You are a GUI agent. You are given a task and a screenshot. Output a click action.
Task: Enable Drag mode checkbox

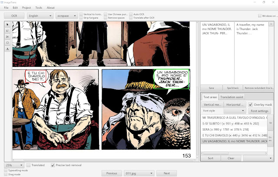(x=6, y=174)
